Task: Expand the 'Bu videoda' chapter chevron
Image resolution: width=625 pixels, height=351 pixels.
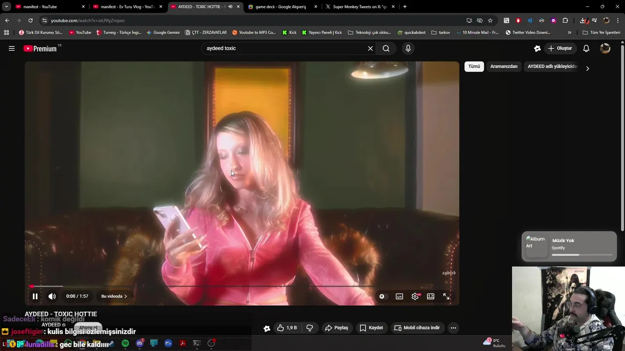Action: point(125,296)
